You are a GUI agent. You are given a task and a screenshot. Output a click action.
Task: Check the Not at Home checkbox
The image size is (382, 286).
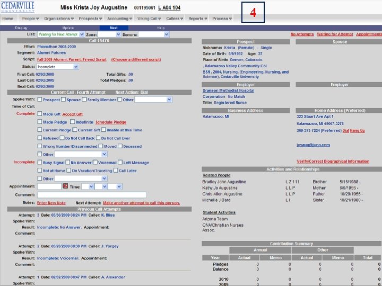(39, 170)
